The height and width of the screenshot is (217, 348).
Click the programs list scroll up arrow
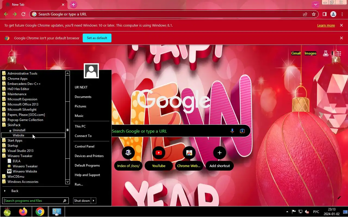(x=68, y=73)
